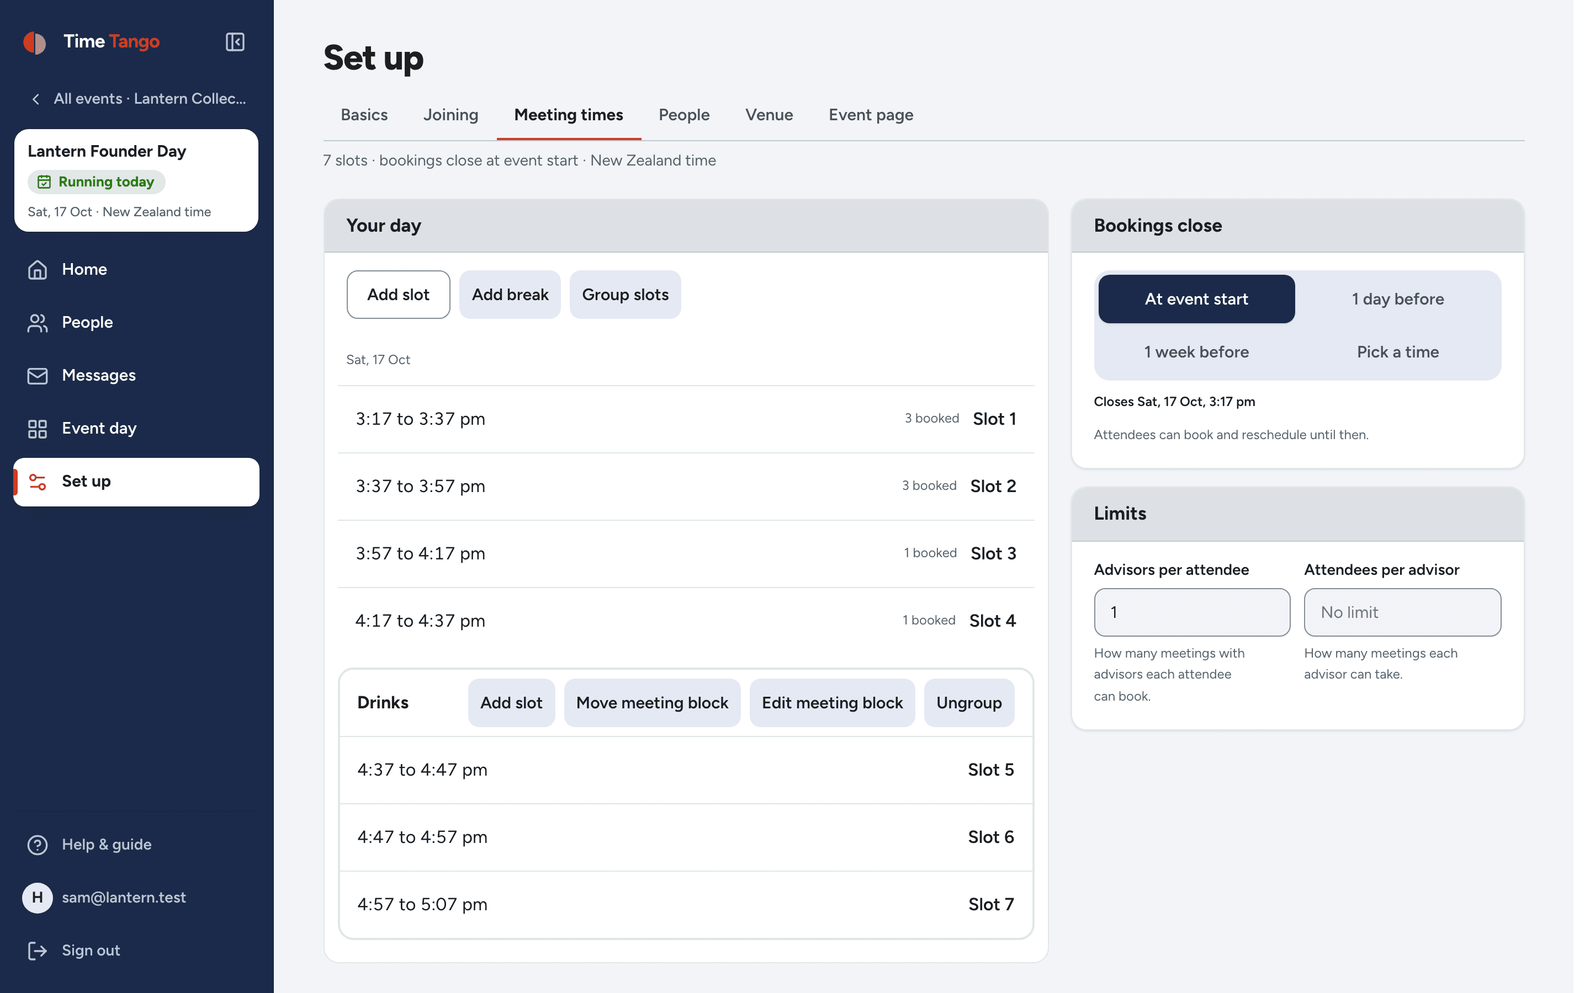Open Messages envelope icon

38,376
